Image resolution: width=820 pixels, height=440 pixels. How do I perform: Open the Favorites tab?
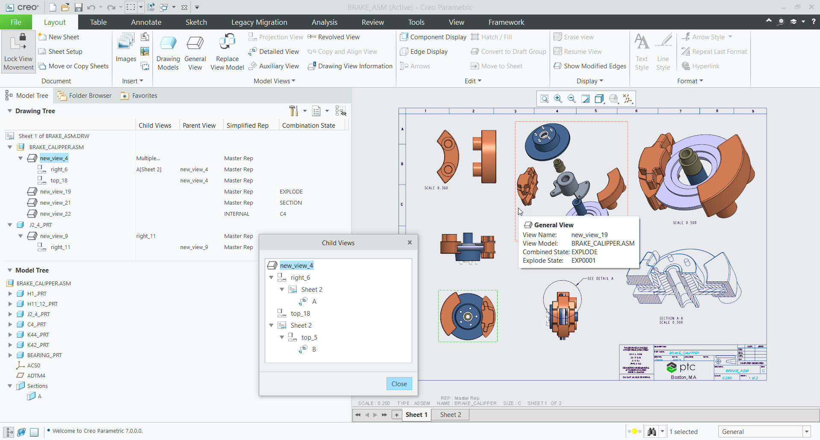click(x=139, y=96)
